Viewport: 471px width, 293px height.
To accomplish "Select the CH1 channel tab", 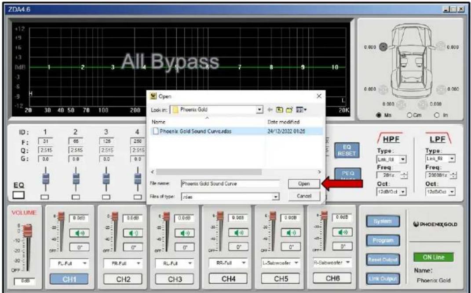I will click(x=69, y=279).
